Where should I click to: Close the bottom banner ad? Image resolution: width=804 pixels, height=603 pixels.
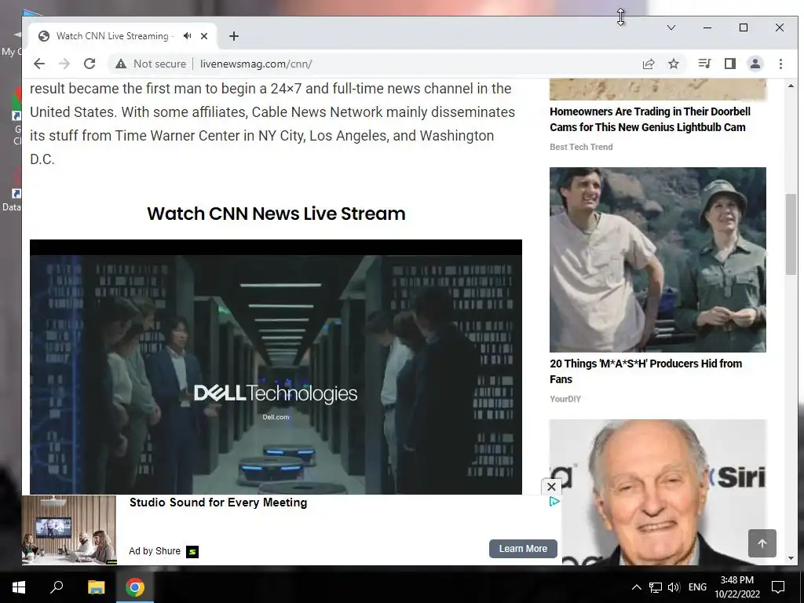(x=551, y=487)
